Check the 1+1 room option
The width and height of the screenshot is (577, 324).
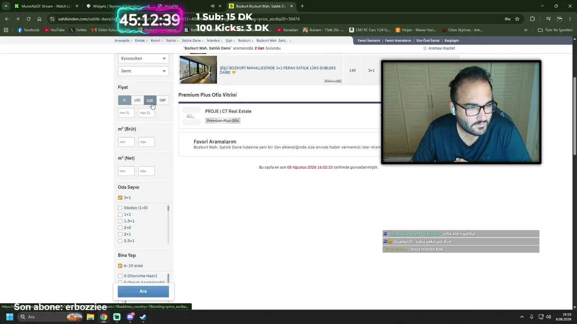point(120,215)
